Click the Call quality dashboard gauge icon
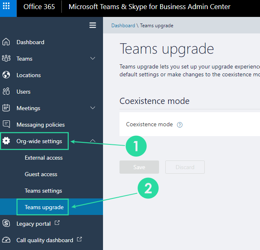Image resolution: width=260 pixels, height=250 pixels. [6, 240]
